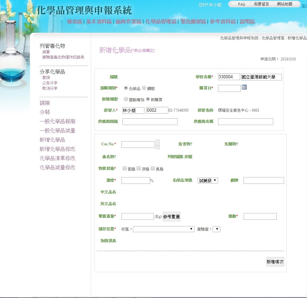The image size is (307, 298).
Task: Click the 申請日期 20181030 text
Action: 278,59
